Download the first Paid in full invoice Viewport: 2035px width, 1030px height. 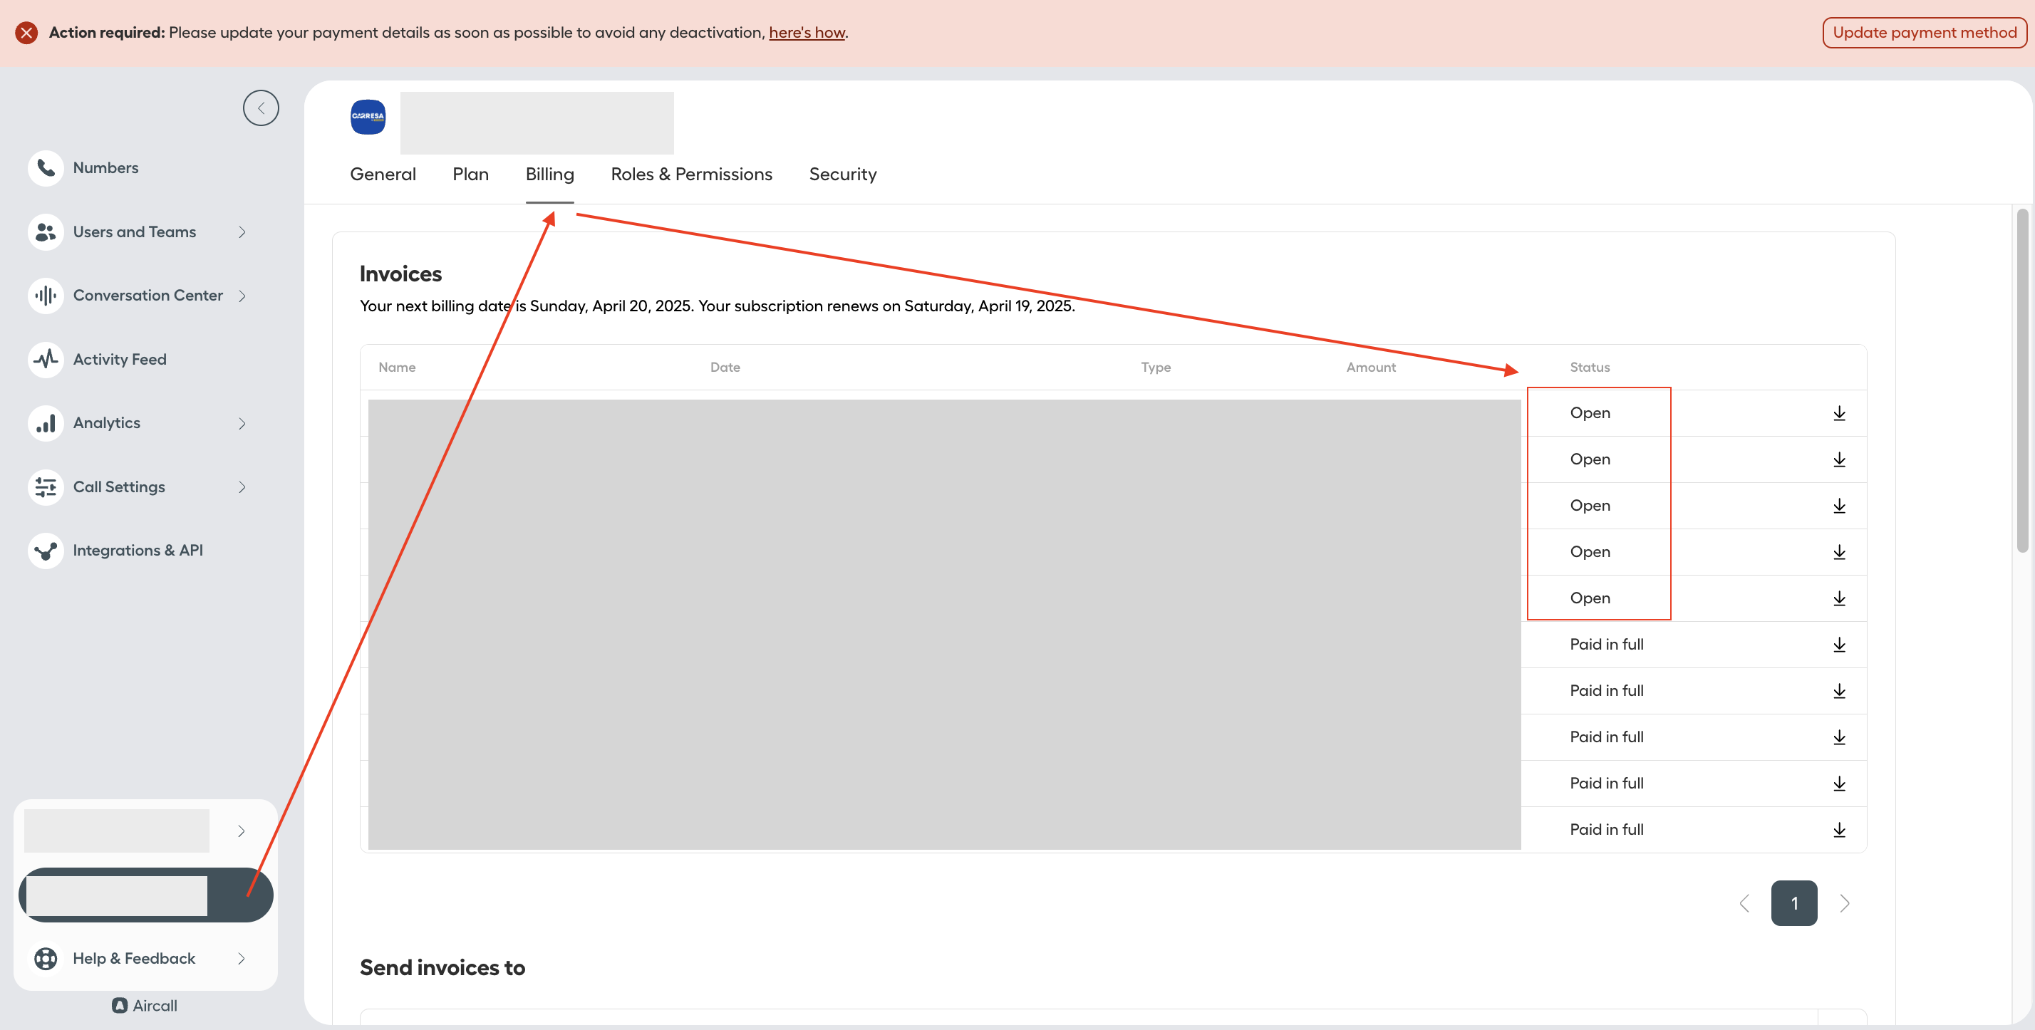[1839, 645]
